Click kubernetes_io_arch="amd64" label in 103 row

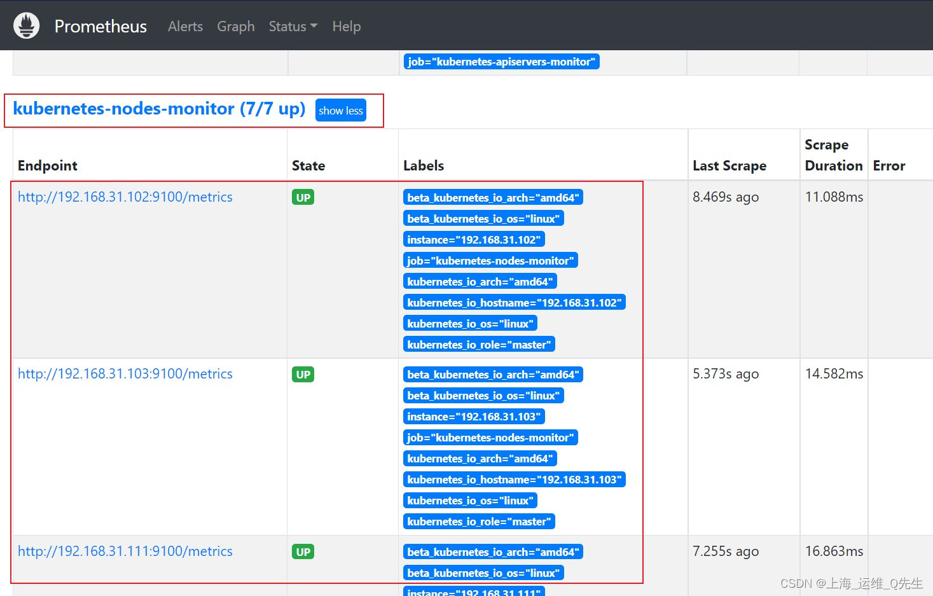click(480, 459)
